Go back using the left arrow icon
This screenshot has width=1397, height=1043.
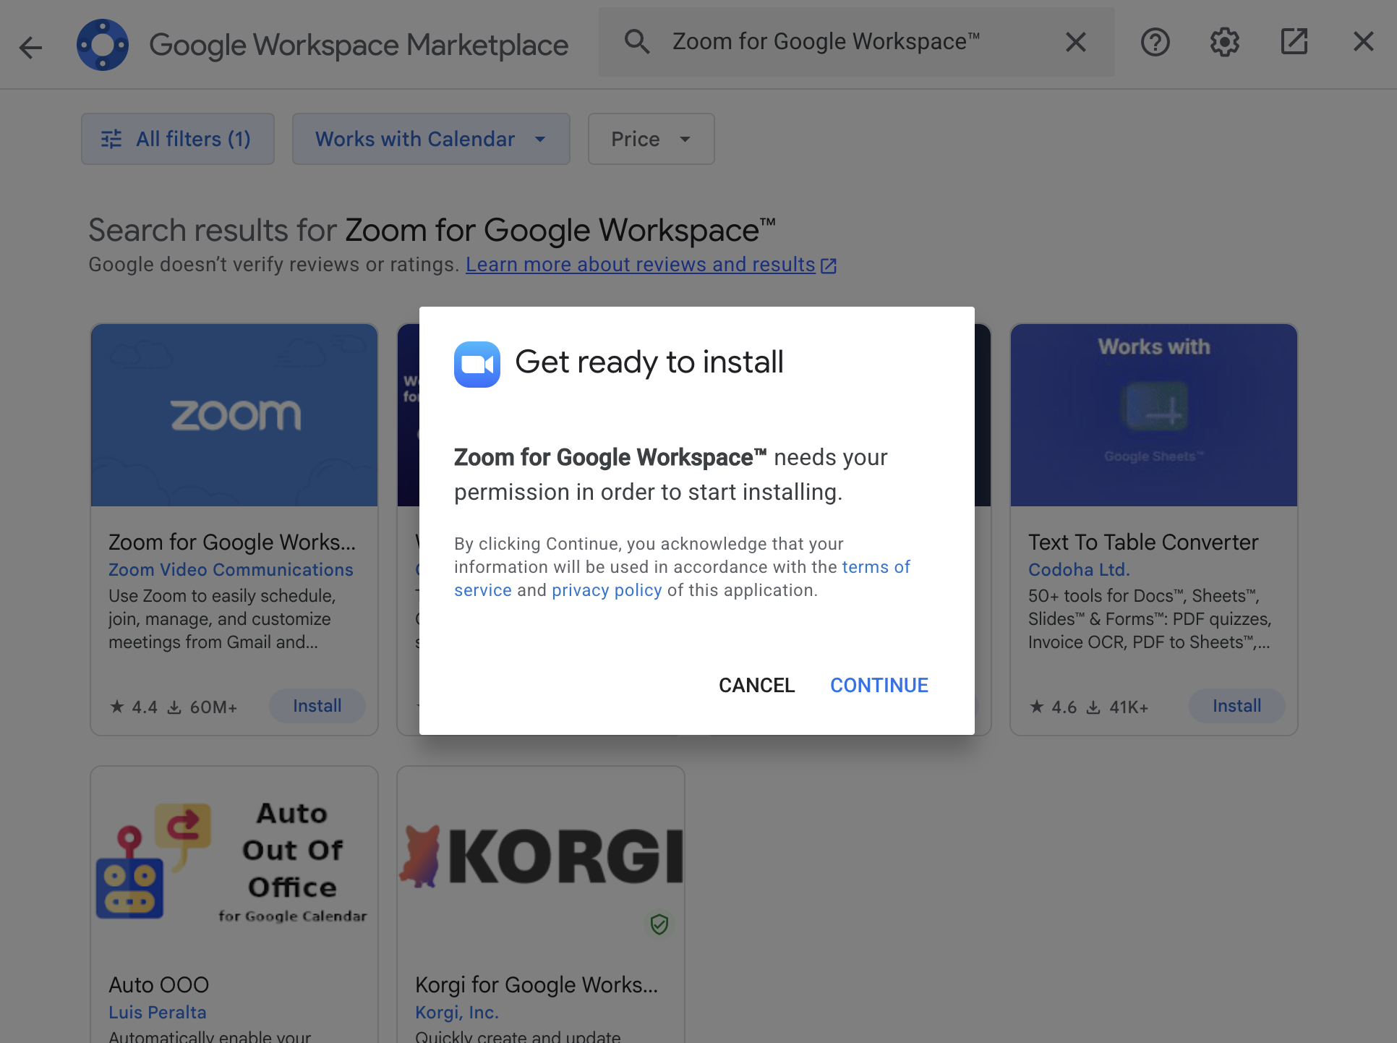pos(30,47)
